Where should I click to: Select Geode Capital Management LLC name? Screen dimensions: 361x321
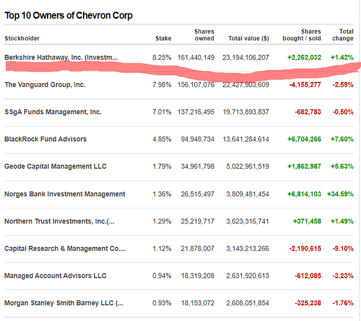[x=55, y=166]
